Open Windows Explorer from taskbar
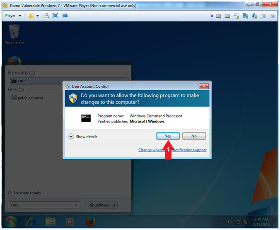This screenshot has width=280, height=230. point(51,222)
